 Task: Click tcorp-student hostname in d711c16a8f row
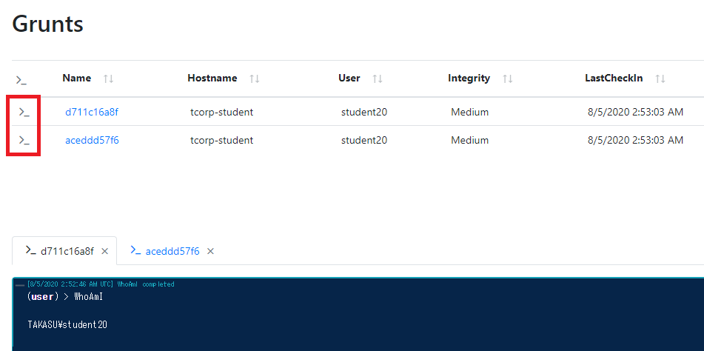(x=222, y=113)
